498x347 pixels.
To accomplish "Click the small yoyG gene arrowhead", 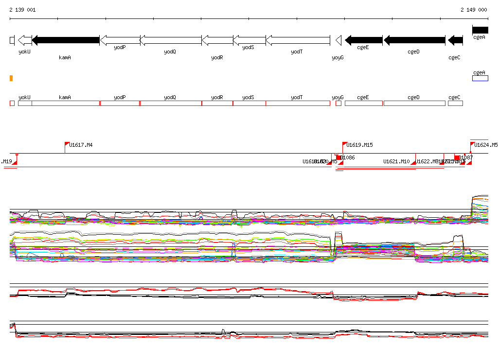I will (x=338, y=40).
